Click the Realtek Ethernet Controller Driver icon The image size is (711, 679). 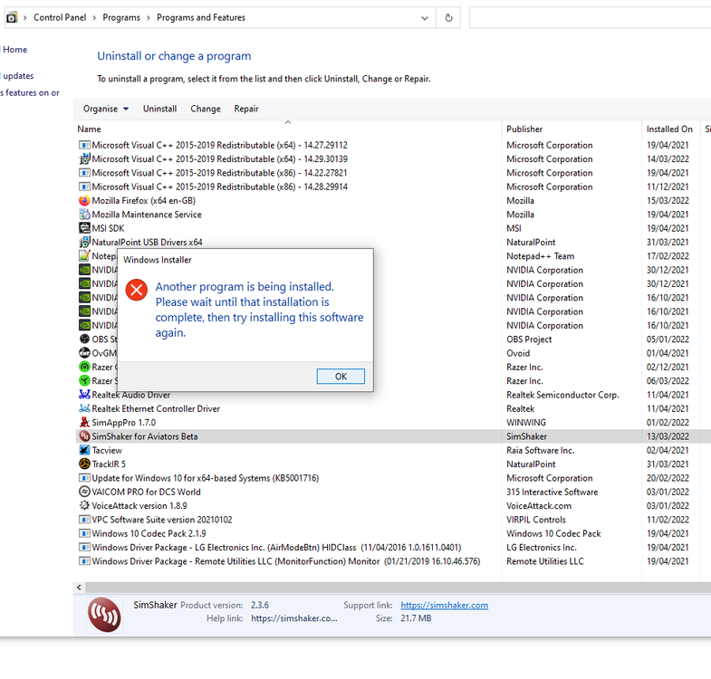84,408
